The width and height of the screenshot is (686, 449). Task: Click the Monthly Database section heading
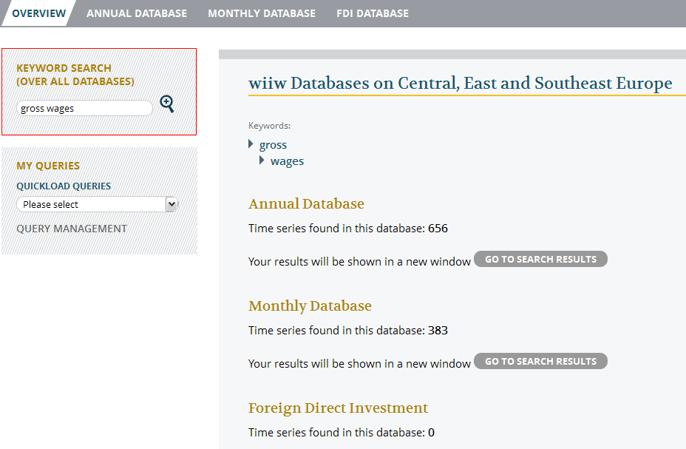[x=310, y=305]
